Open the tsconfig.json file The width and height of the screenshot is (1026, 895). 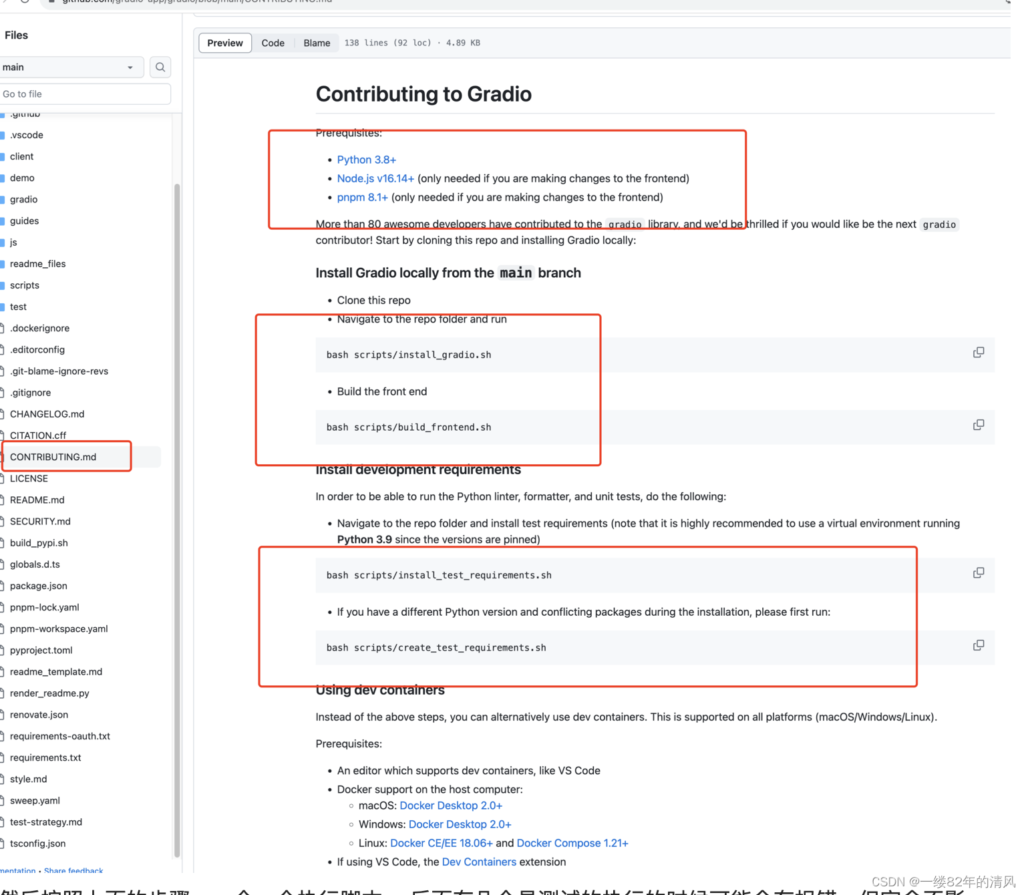(x=37, y=844)
